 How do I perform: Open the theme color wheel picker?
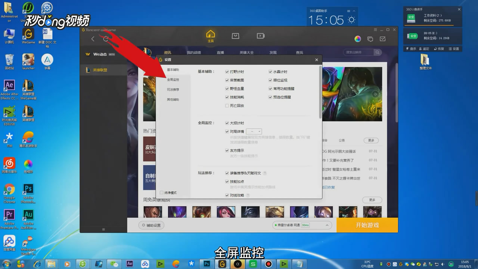pos(357,38)
